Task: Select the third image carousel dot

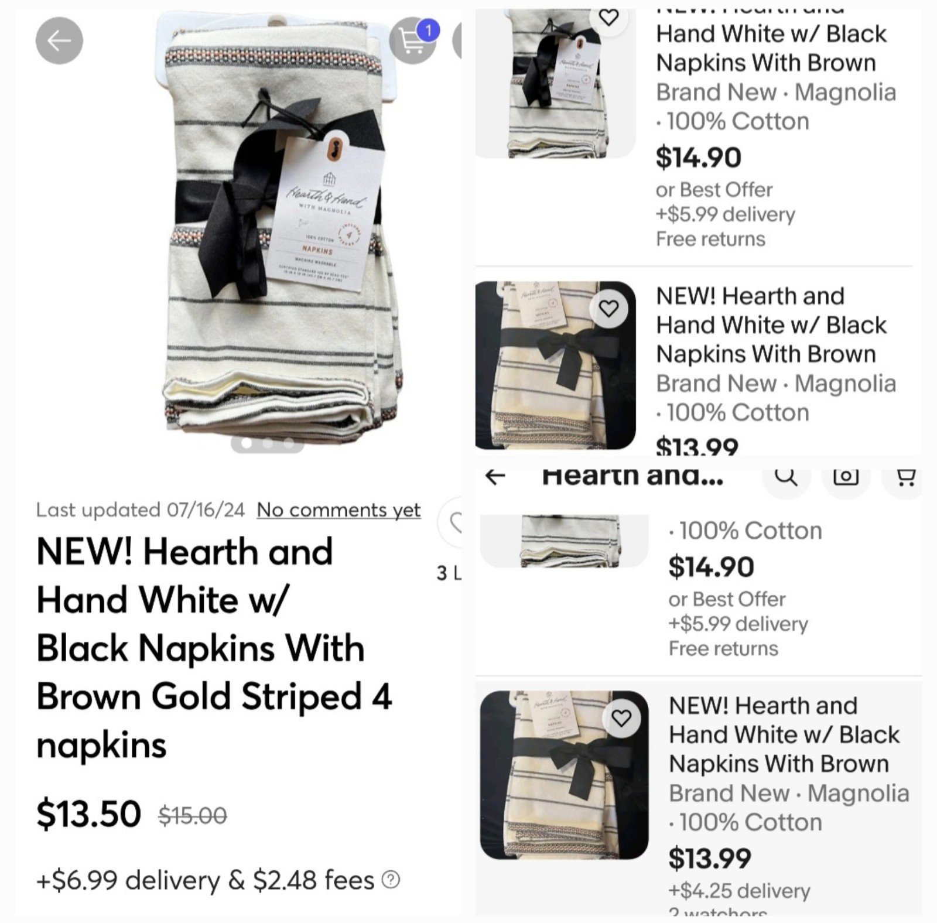Action: click(x=288, y=443)
